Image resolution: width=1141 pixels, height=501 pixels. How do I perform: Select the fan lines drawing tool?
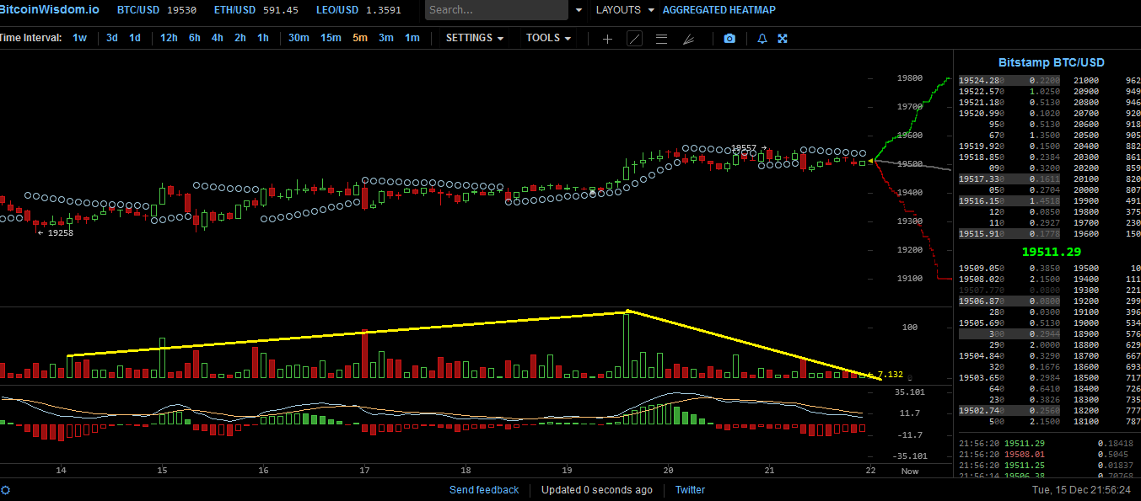[688, 39]
